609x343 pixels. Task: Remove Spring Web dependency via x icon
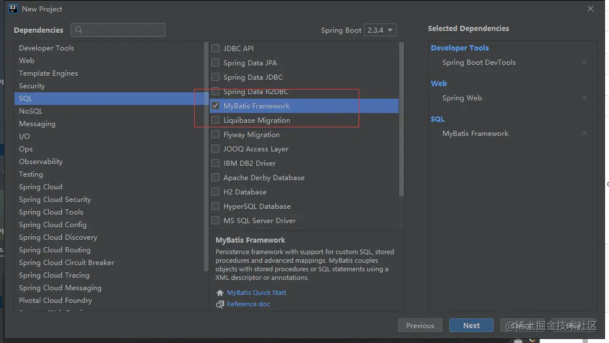click(584, 98)
